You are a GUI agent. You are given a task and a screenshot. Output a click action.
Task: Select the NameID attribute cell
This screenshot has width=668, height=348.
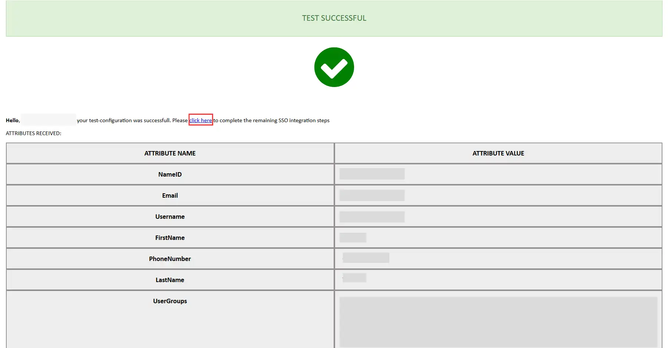pyautogui.click(x=170, y=174)
